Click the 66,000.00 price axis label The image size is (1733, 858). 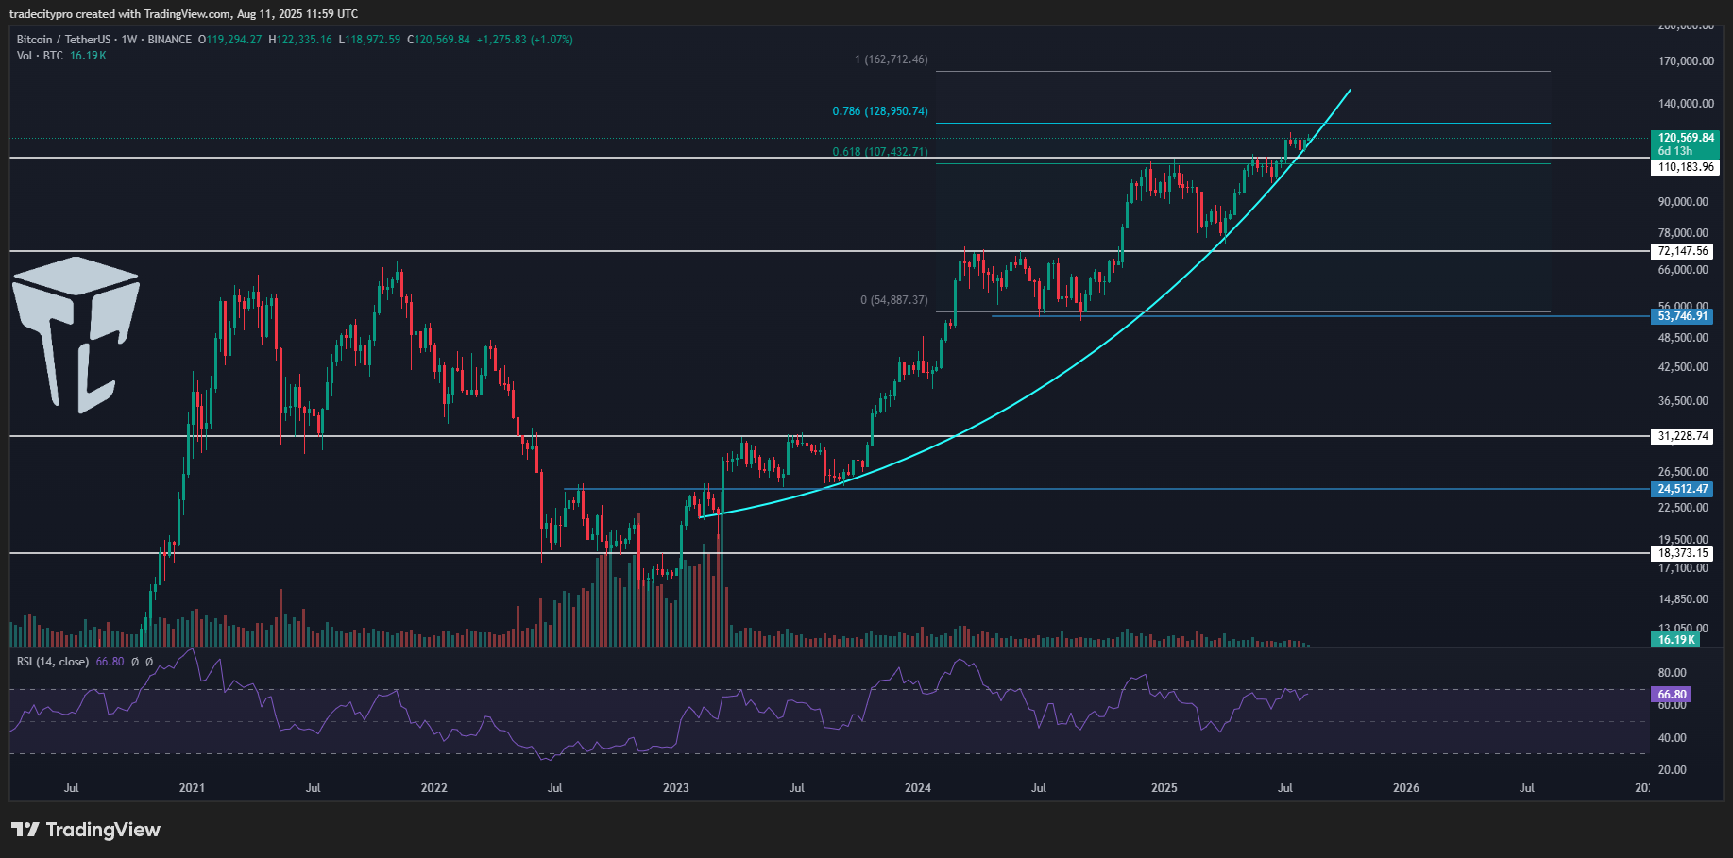1683,270
